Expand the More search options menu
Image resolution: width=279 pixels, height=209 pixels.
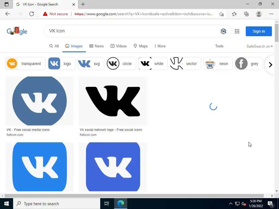coord(160,46)
